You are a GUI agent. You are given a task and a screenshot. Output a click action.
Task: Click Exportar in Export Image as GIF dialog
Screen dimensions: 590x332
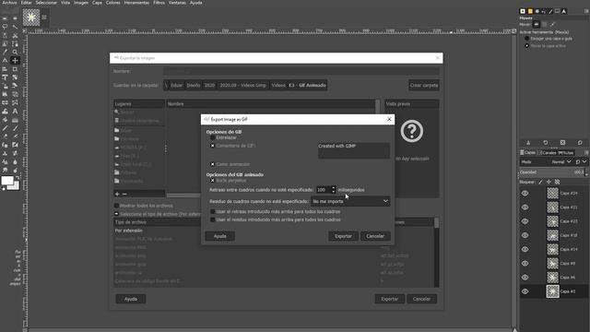click(343, 236)
